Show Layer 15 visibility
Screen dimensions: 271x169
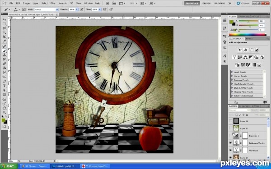[230, 128]
